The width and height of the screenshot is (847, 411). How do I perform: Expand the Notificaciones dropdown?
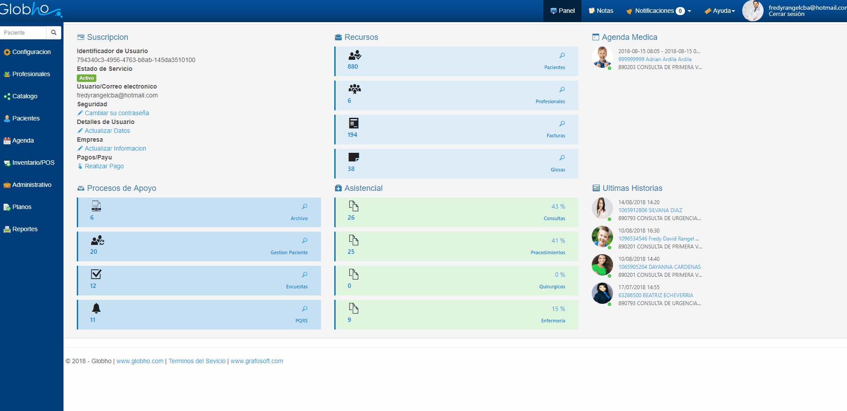pos(658,11)
